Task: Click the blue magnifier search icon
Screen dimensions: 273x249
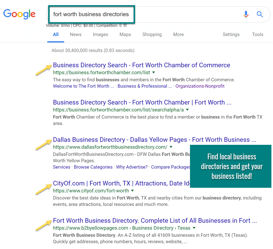Action: tap(260, 14)
